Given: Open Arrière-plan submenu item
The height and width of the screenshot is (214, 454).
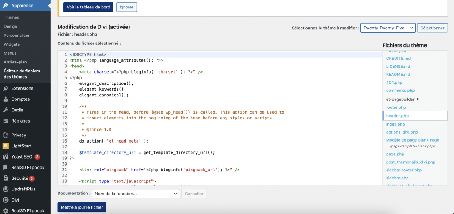Looking at the screenshot, I should pos(15,62).
